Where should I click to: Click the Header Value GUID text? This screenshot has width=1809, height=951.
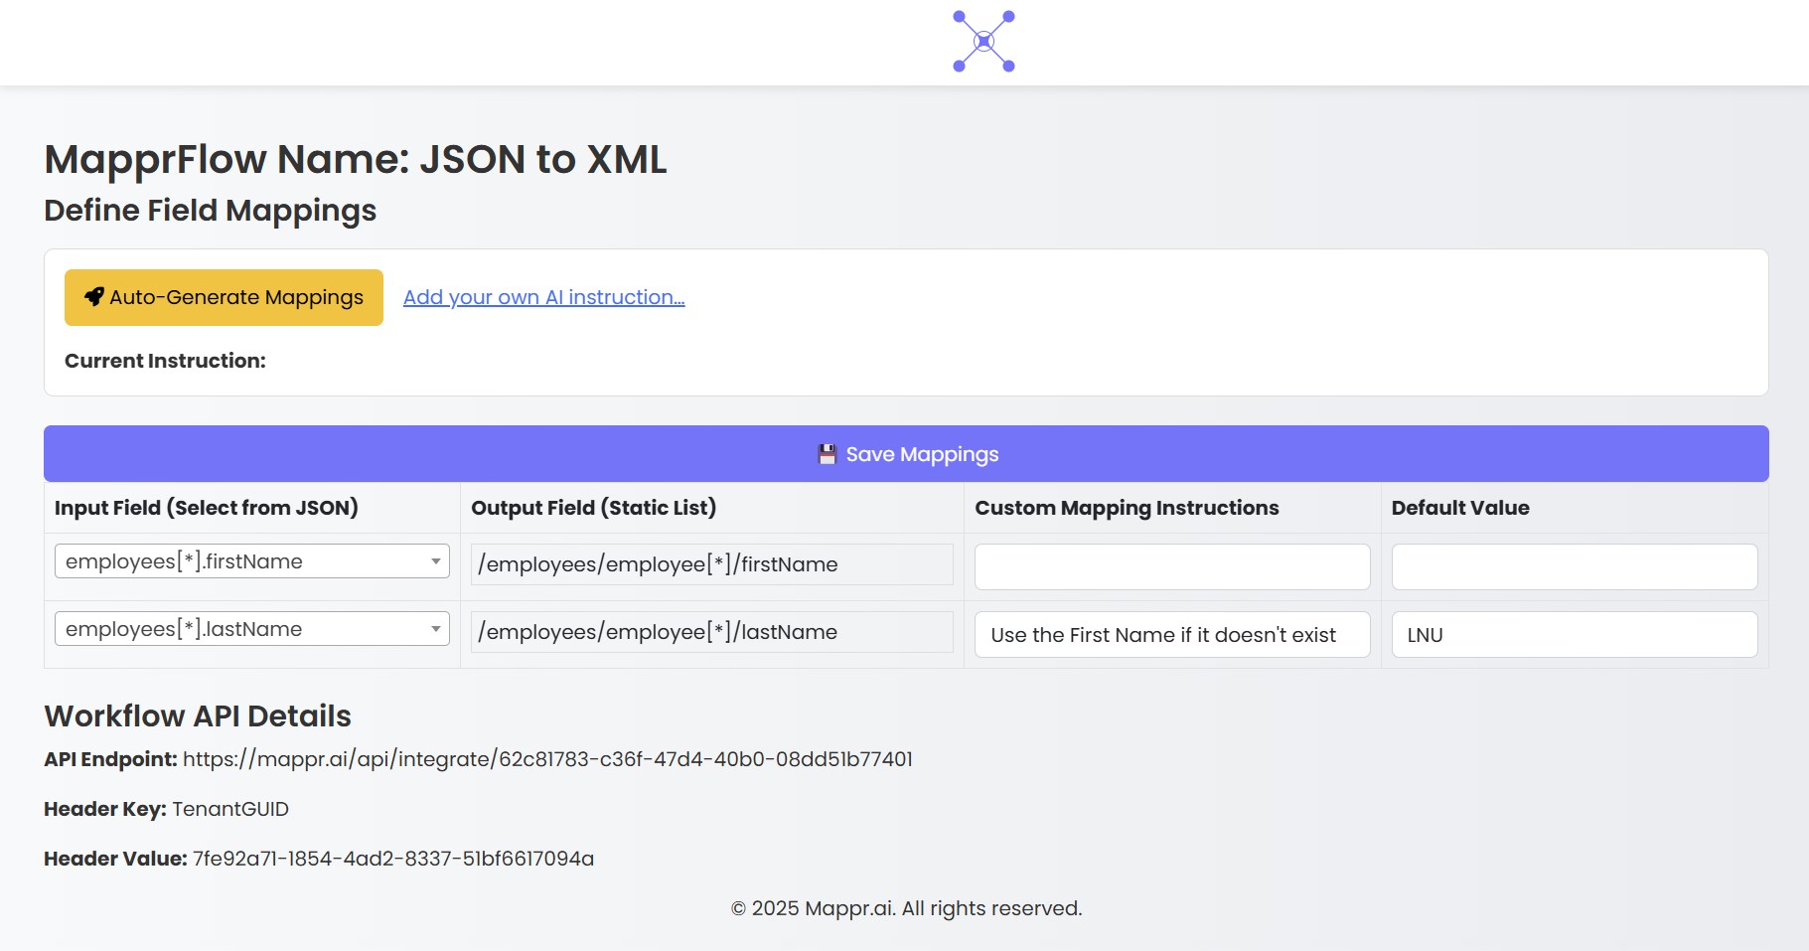click(x=393, y=859)
